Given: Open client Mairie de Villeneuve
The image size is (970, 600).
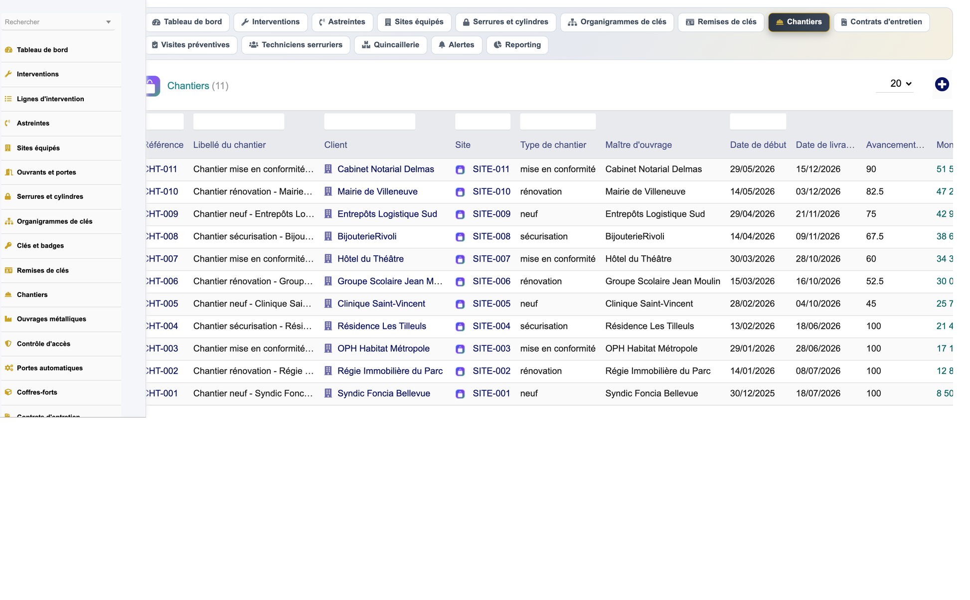Looking at the screenshot, I should tap(377, 192).
